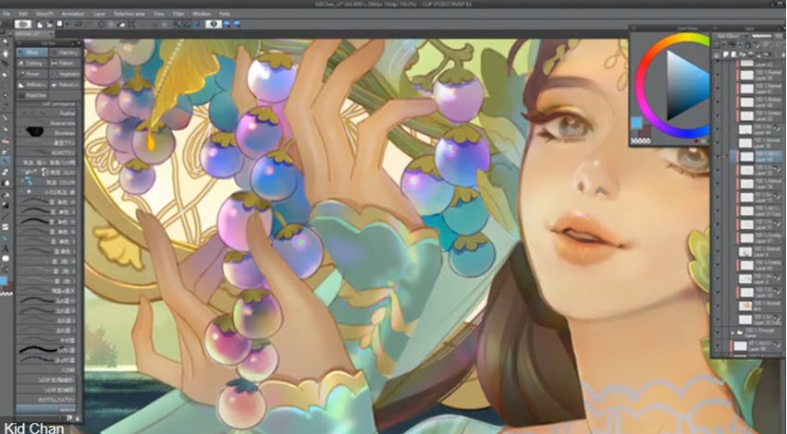787x434 pixels.
Task: Open the Filter menu
Action: coord(176,14)
